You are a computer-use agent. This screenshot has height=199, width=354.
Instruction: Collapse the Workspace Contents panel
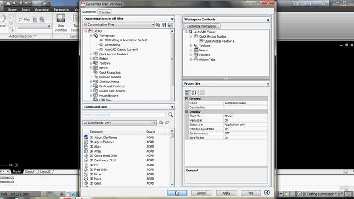pyautogui.click(x=268, y=20)
